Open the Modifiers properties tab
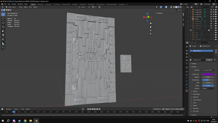 187,75
